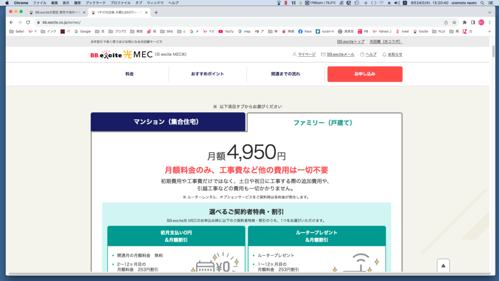Click the page vertical scrollbar

[493, 51]
